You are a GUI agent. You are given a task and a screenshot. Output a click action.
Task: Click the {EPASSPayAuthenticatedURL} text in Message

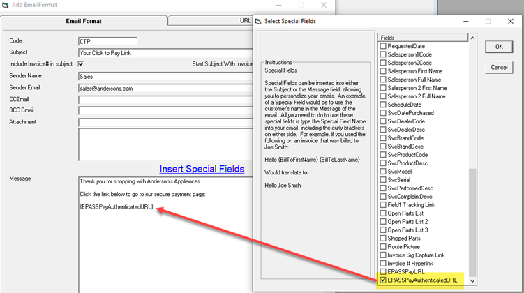coord(117,206)
